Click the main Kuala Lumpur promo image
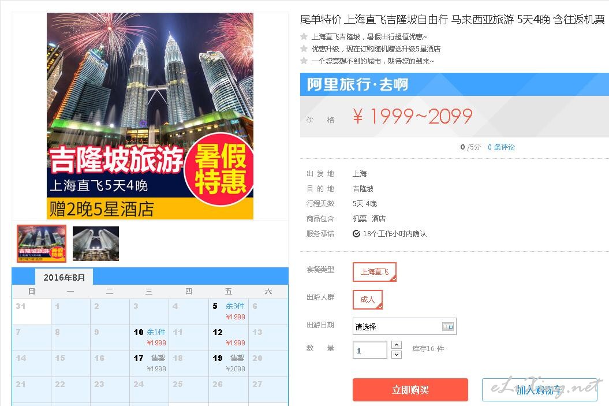 point(150,116)
